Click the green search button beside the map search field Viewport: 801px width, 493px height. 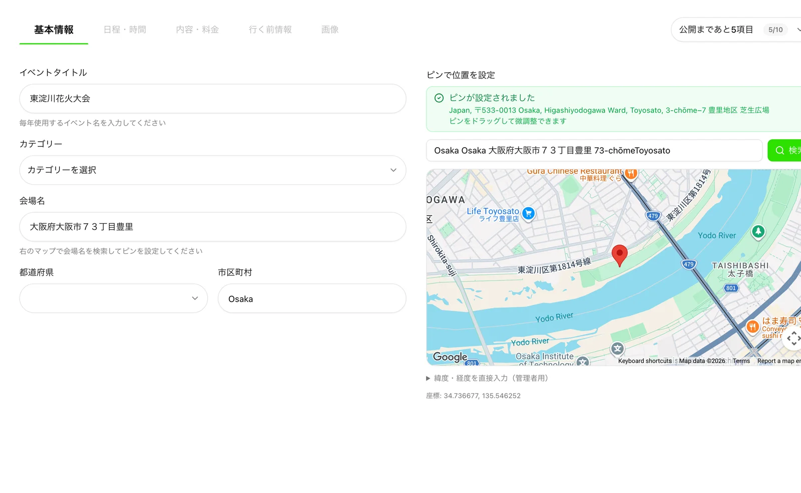(784, 150)
